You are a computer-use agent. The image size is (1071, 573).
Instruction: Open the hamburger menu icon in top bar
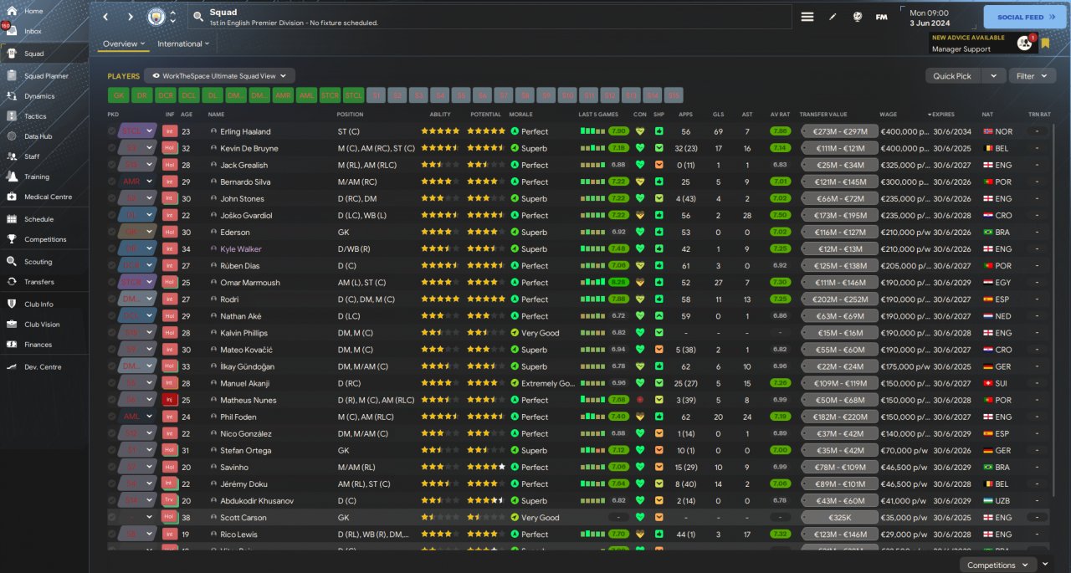[x=807, y=17]
